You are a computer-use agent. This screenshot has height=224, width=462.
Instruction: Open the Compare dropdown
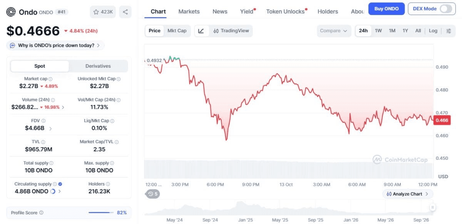point(334,31)
